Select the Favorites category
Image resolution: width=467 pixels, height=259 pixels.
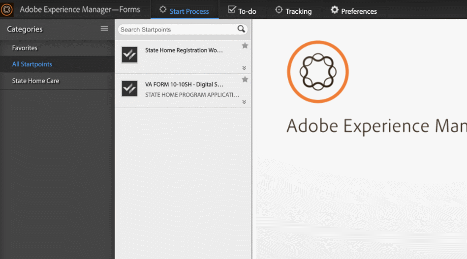[x=25, y=48]
